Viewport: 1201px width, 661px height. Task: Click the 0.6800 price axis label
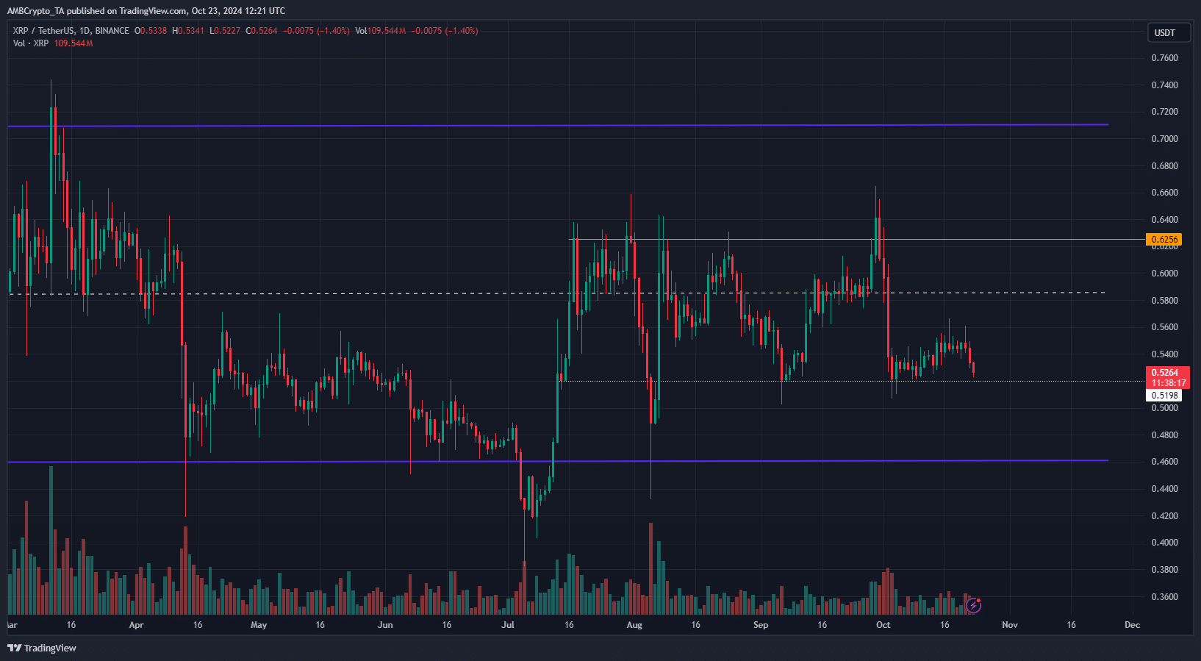[1164, 166]
